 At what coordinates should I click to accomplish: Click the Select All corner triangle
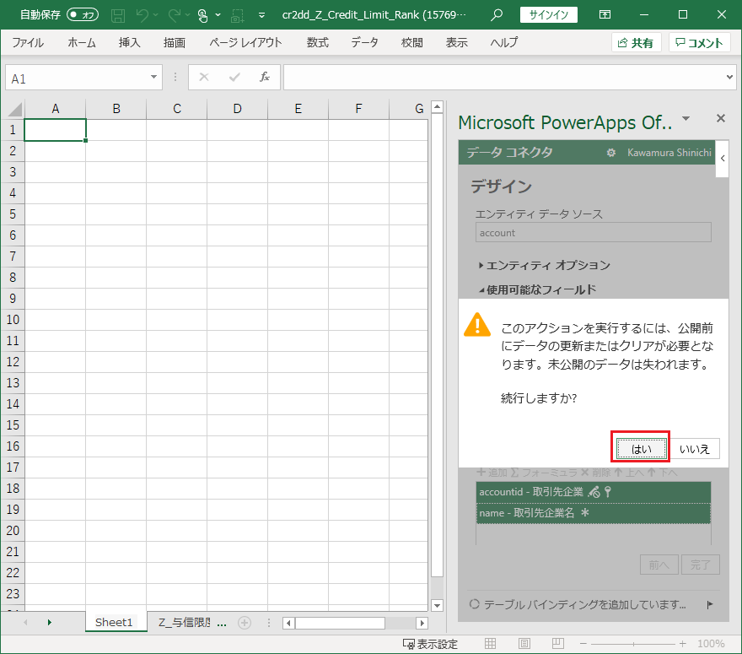(x=14, y=110)
